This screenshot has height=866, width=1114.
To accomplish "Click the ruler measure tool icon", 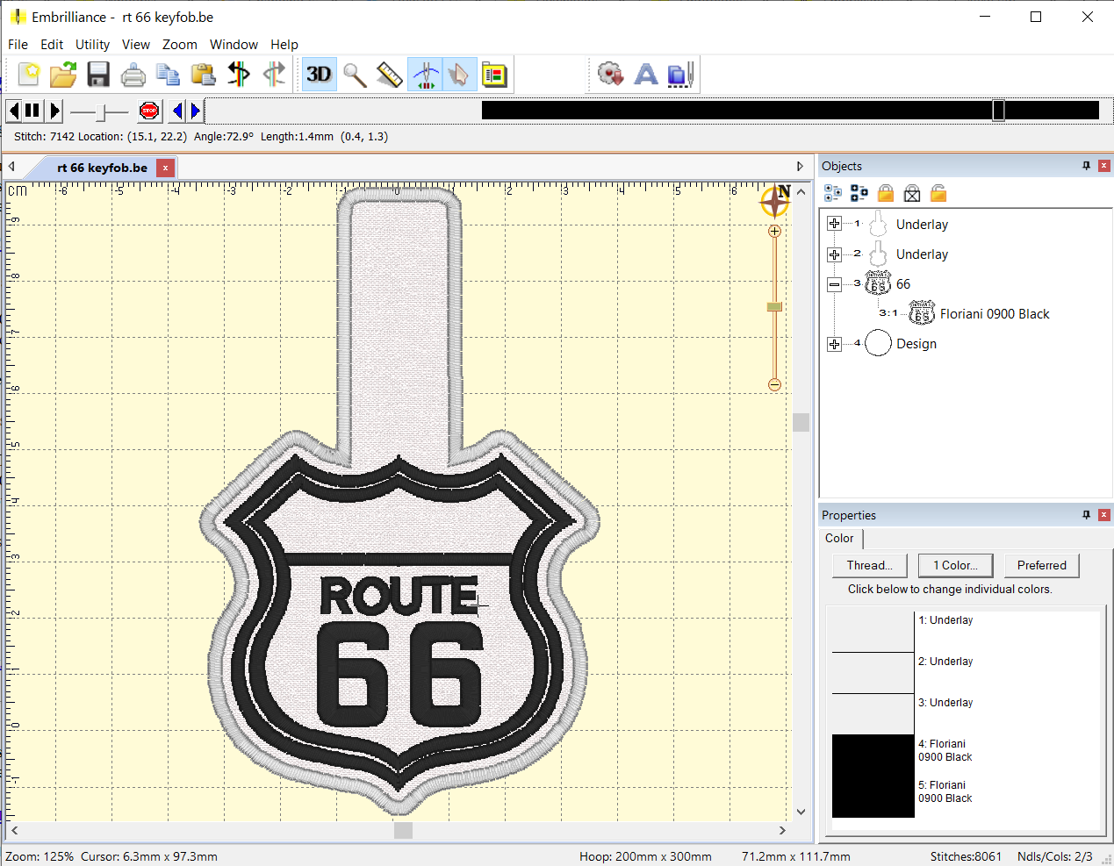I will (389, 75).
